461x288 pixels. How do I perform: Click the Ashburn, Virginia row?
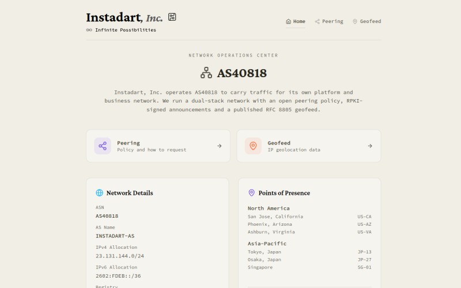(309, 232)
